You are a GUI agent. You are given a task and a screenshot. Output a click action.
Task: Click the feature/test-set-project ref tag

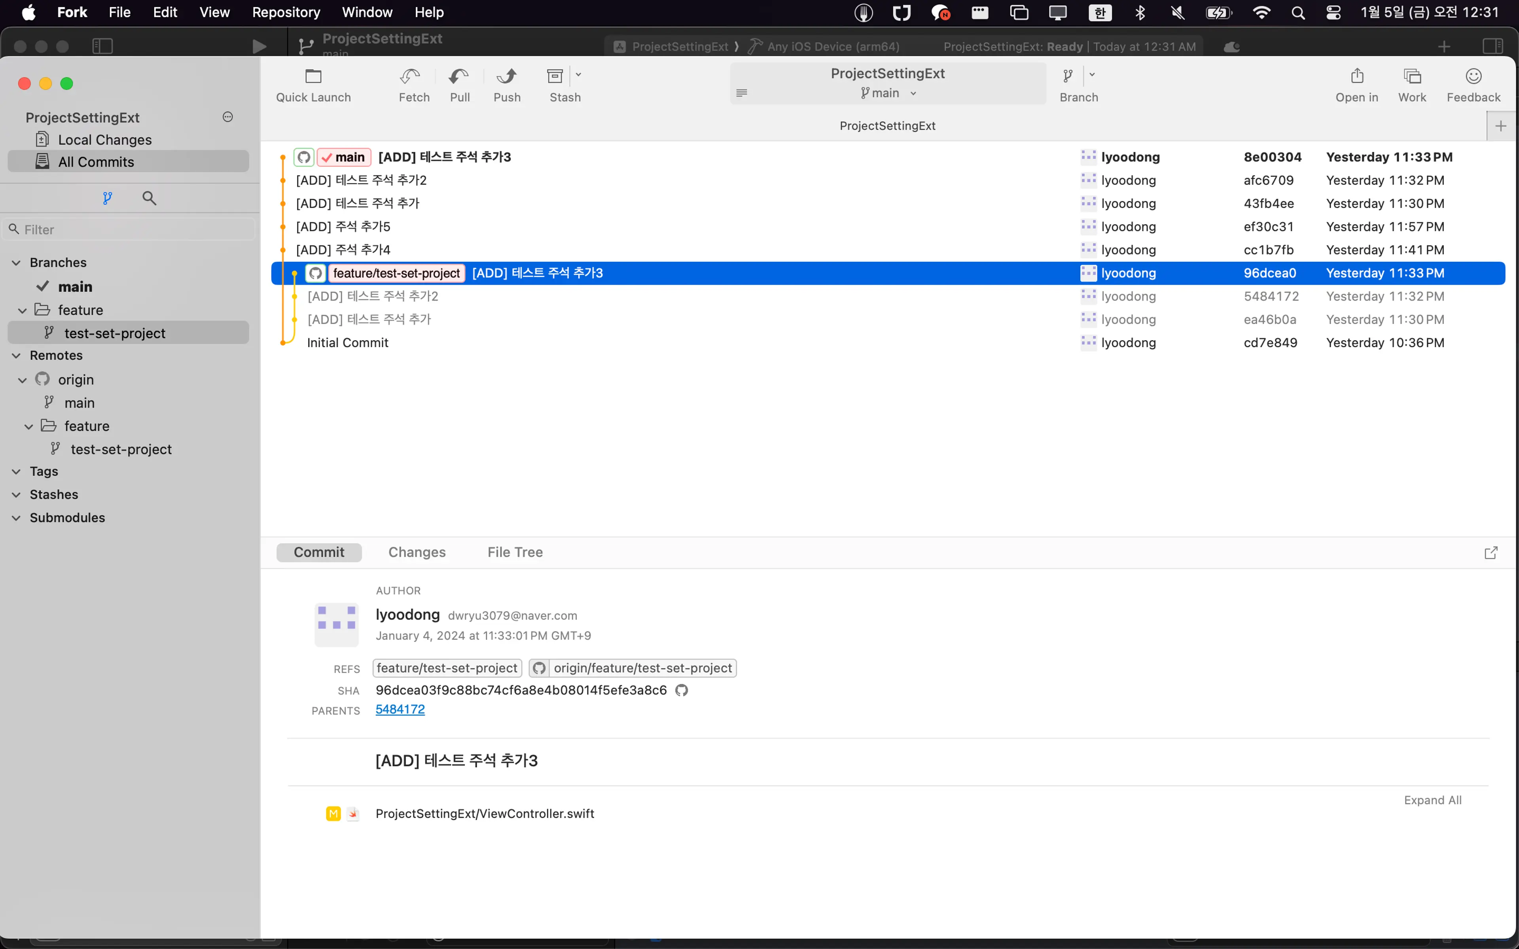click(447, 668)
